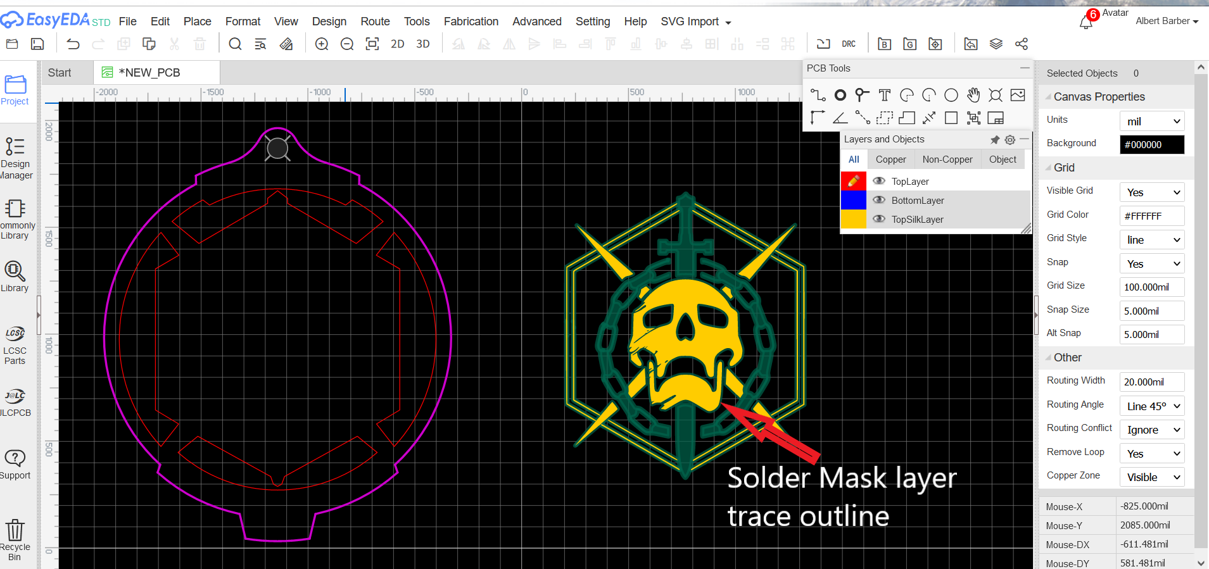This screenshot has height=569, width=1209.
Task: Open the SVG Import dropdown menu
Action: point(696,22)
